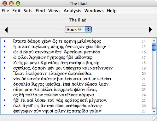Click line number 24
157x121 pixels.
pyautogui.click(x=144, y=95)
